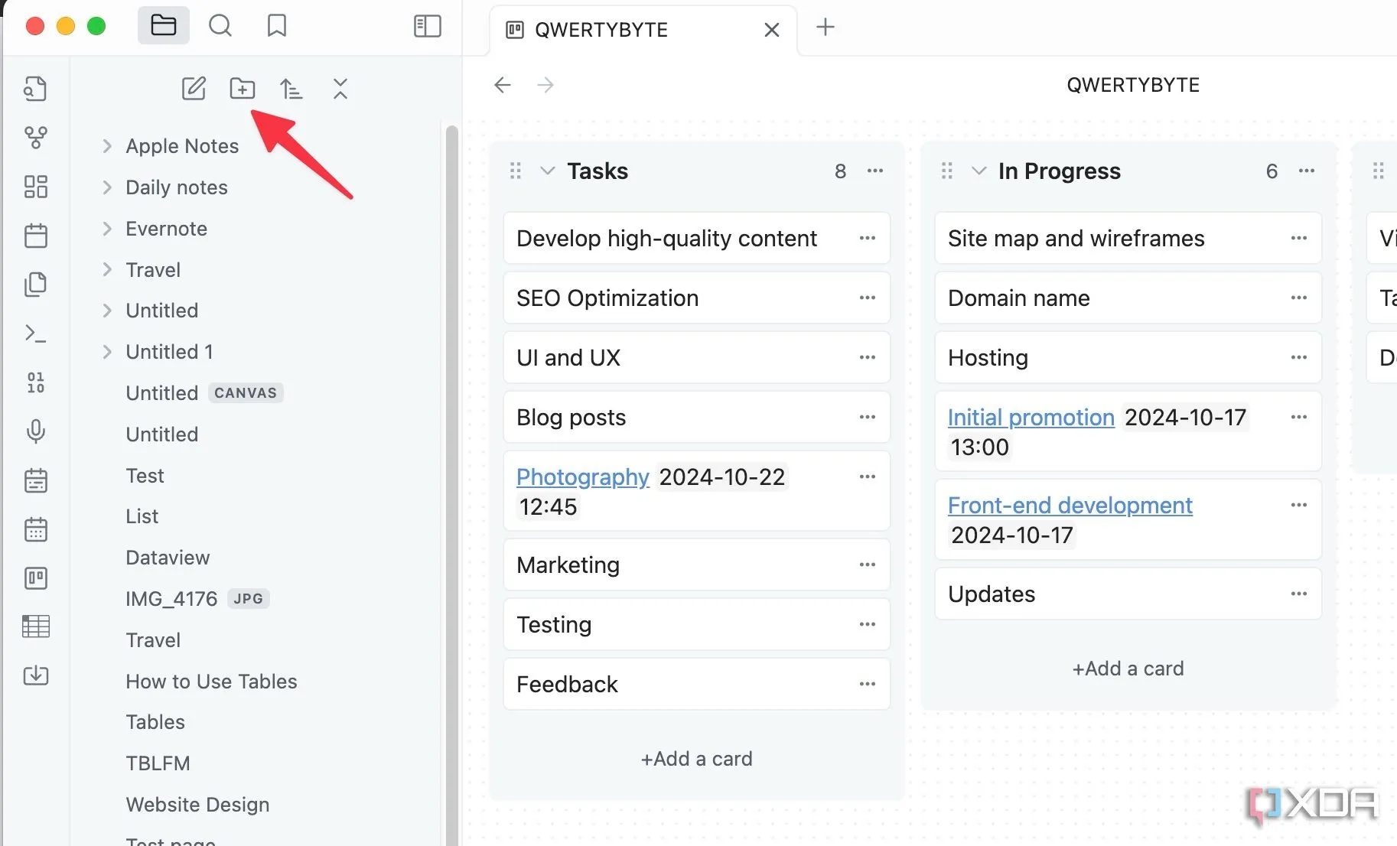The image size is (1397, 846).
Task: Start audio recorder microphone icon
Action: click(35, 431)
